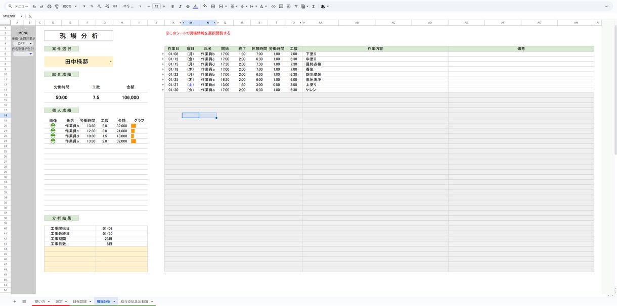Search the menus using the メニュー box
The height and width of the screenshot is (306, 617).
(x=18, y=7)
